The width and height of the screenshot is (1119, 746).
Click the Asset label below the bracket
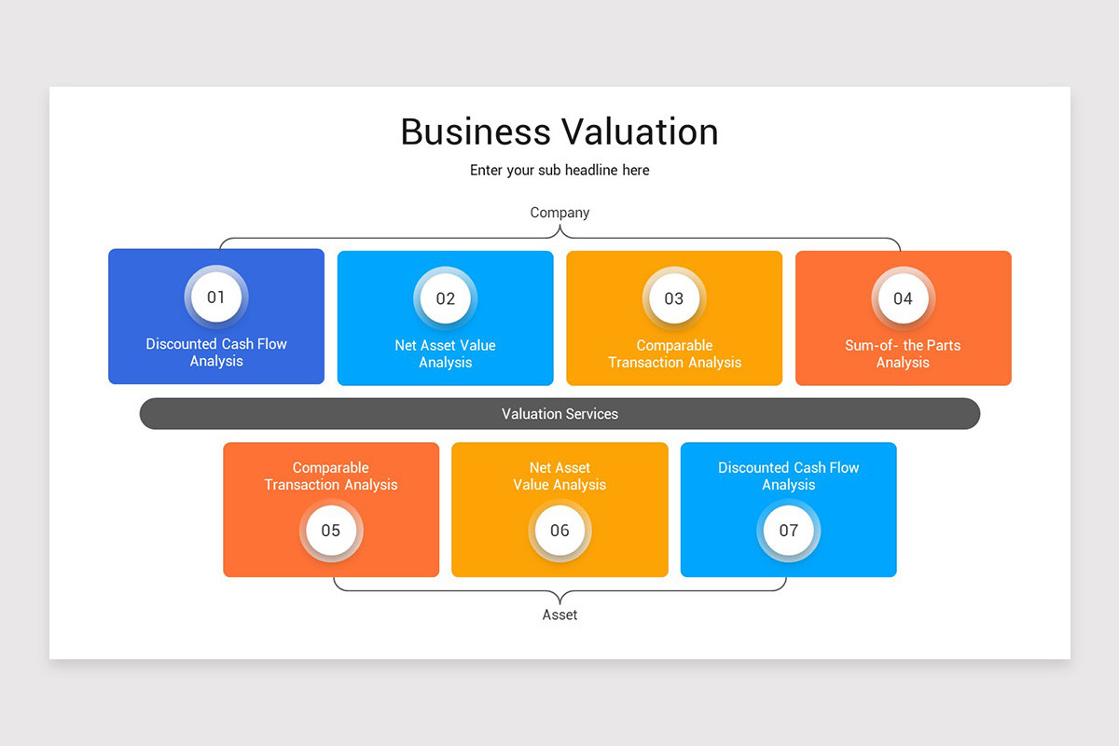tap(559, 615)
